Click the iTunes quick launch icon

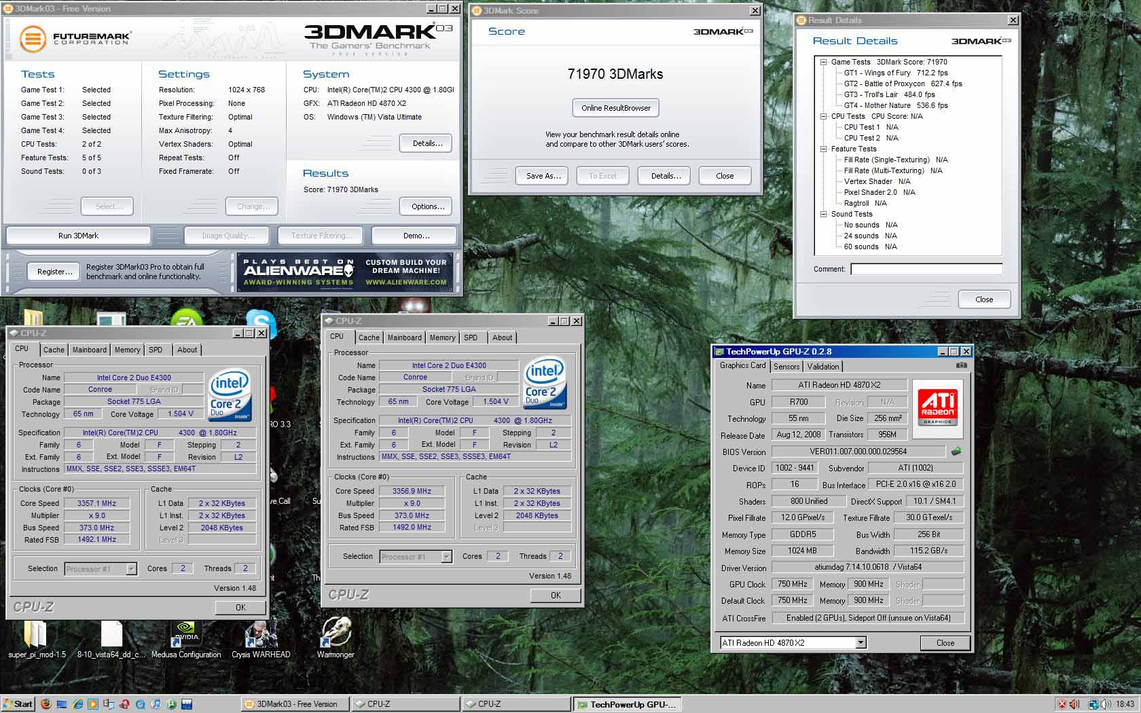156,704
